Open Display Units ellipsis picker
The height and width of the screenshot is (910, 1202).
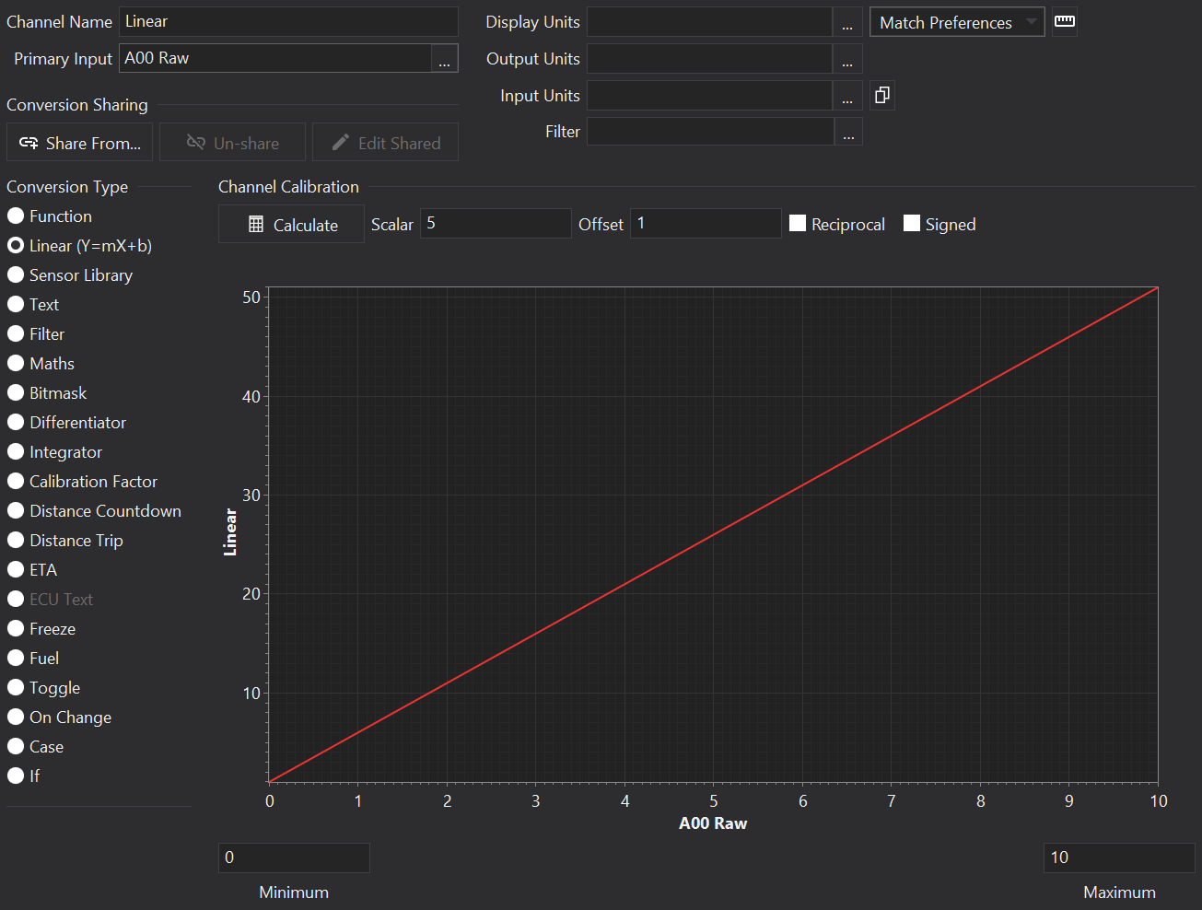pos(847,22)
